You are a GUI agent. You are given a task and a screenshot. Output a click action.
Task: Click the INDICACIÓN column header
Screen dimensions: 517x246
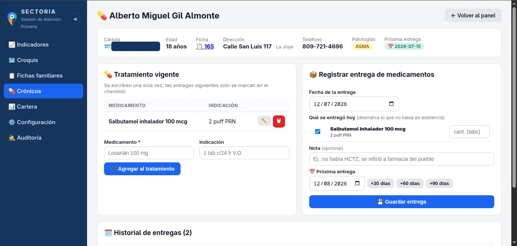point(223,106)
